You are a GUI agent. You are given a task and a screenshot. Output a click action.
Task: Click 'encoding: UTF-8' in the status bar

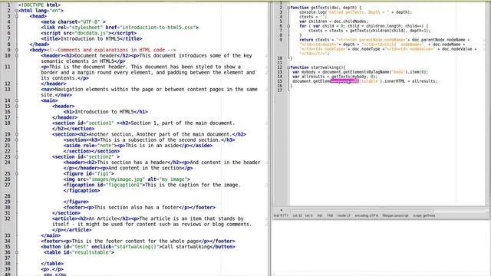(367, 216)
